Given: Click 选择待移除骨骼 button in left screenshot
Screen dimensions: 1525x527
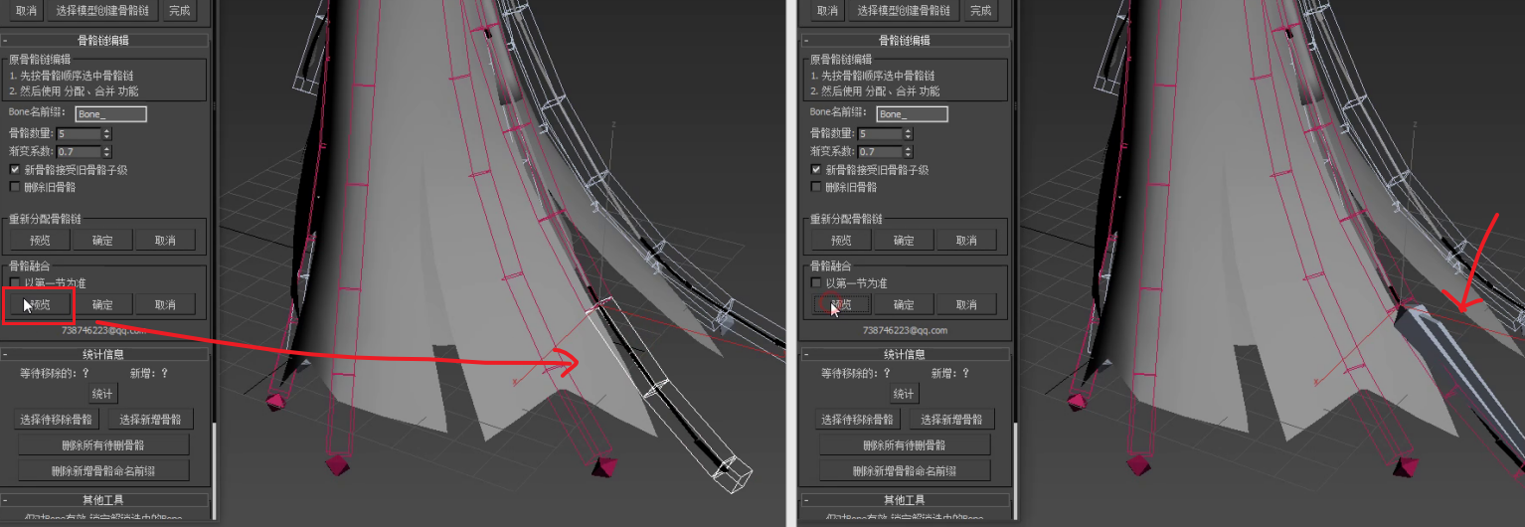Looking at the screenshot, I should (58, 420).
